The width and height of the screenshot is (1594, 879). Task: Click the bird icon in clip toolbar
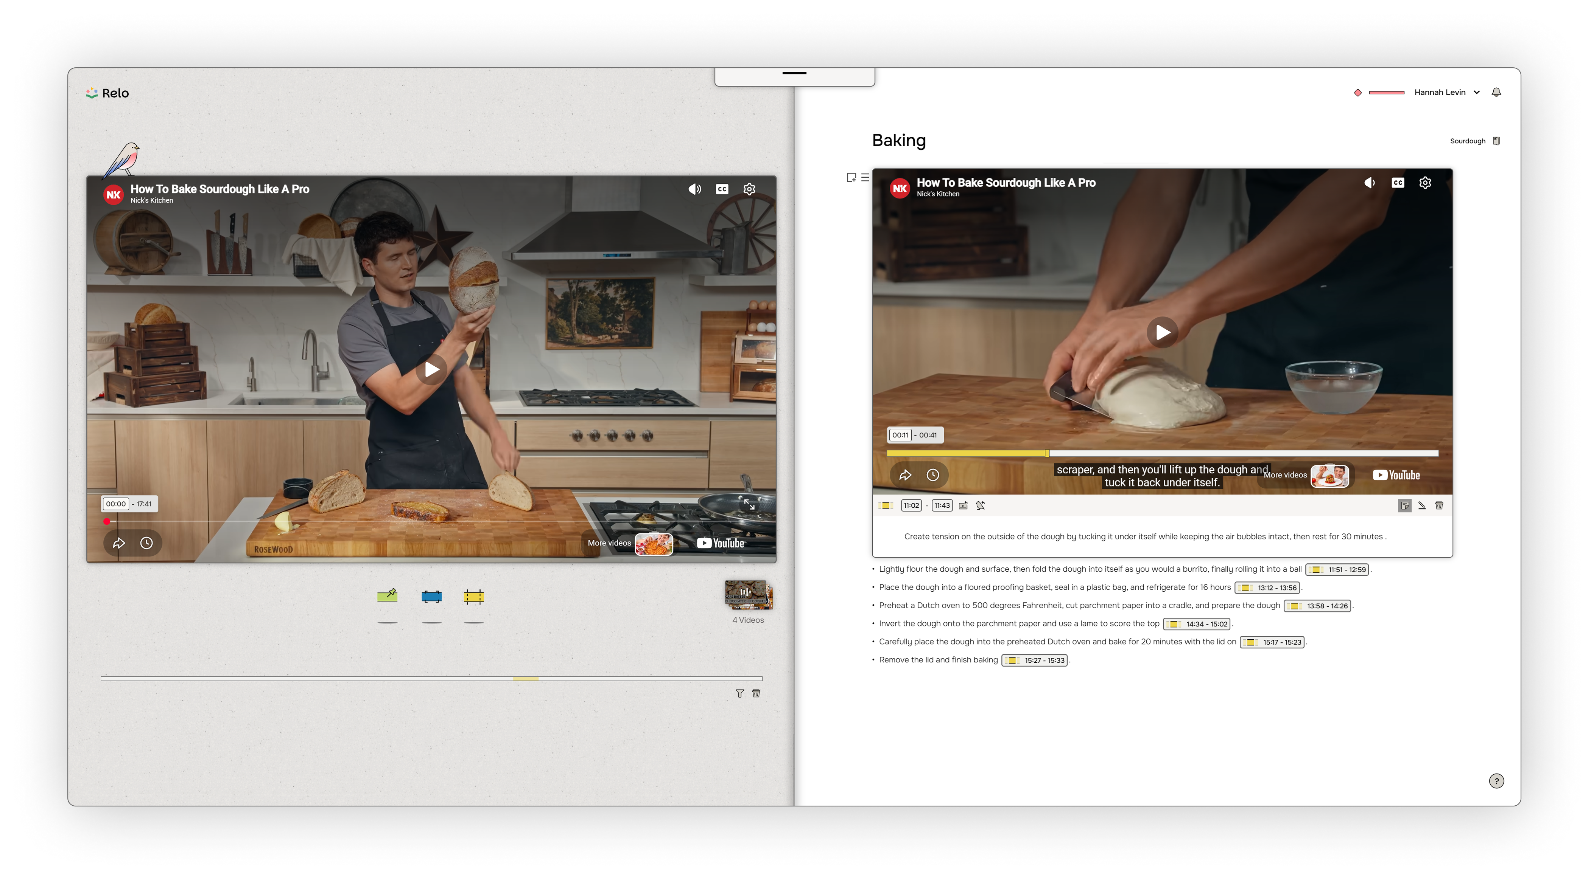click(x=981, y=505)
